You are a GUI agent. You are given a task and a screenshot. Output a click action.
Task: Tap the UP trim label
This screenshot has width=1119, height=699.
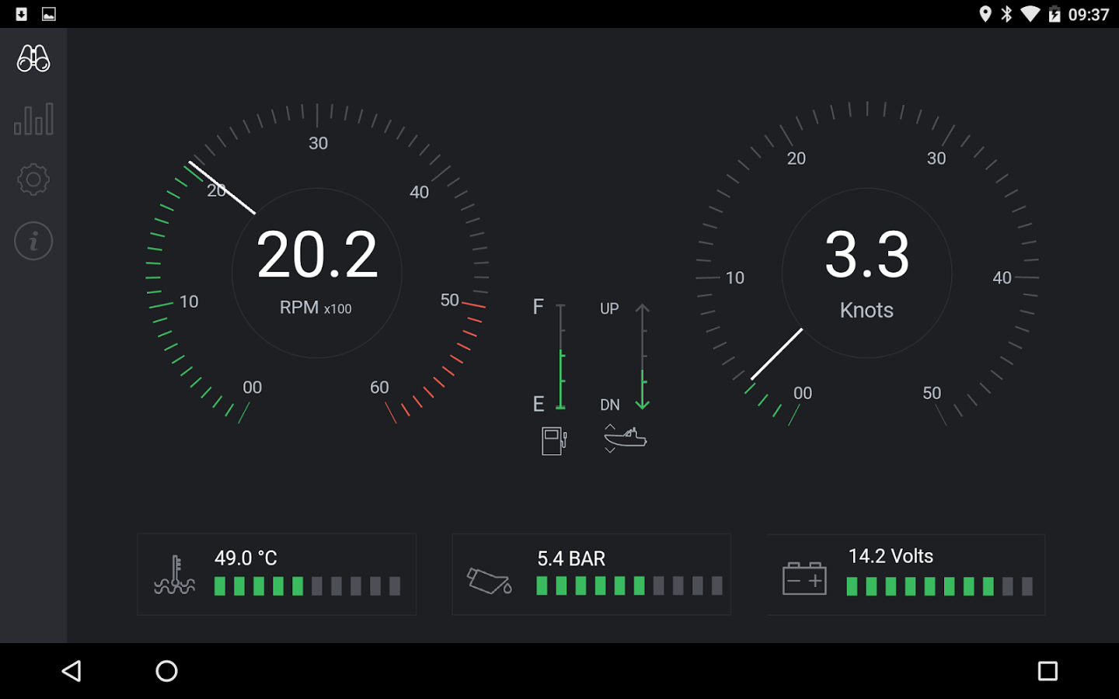click(x=609, y=308)
